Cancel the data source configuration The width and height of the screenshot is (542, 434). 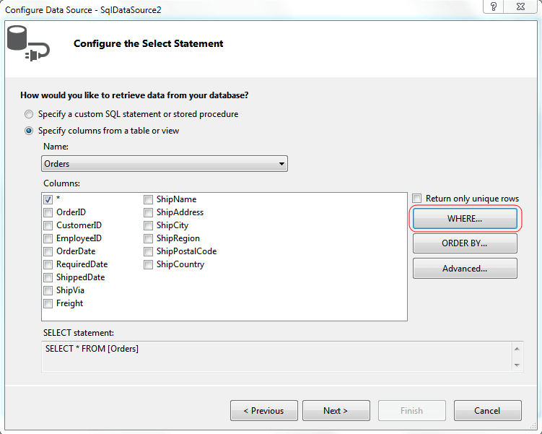[x=487, y=411]
